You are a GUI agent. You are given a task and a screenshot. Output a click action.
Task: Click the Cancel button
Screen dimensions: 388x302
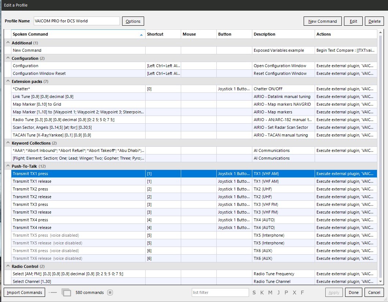374,292
